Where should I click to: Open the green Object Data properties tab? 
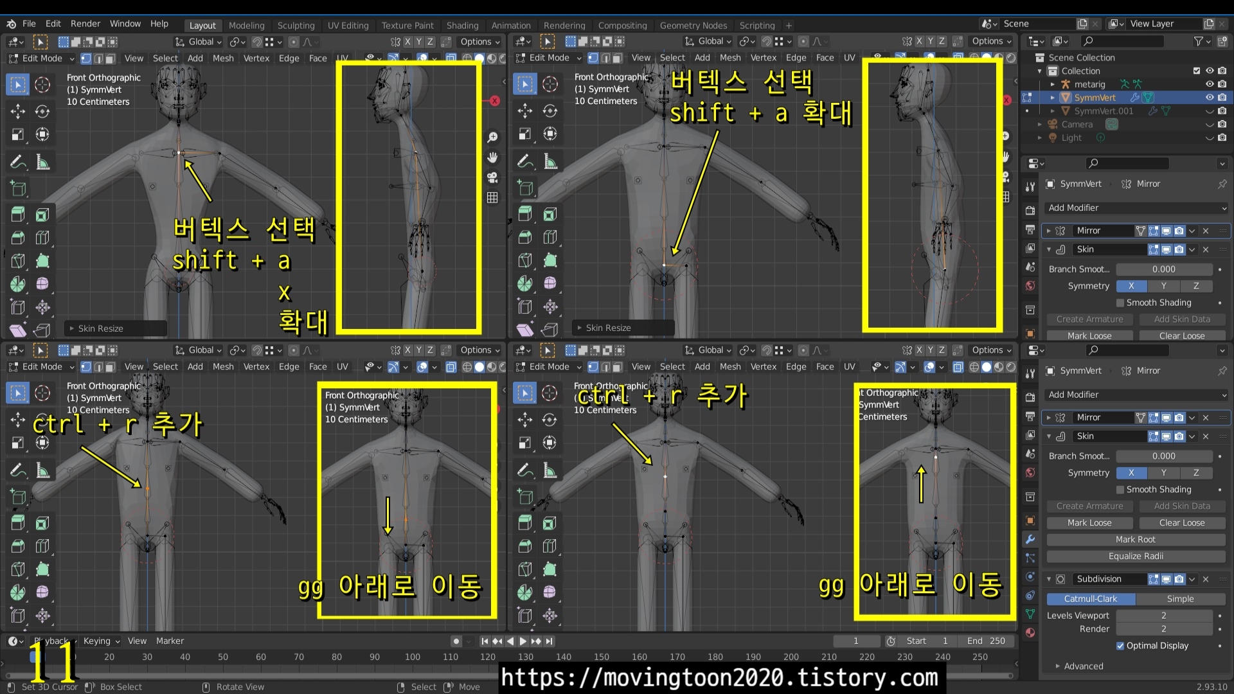(1030, 614)
